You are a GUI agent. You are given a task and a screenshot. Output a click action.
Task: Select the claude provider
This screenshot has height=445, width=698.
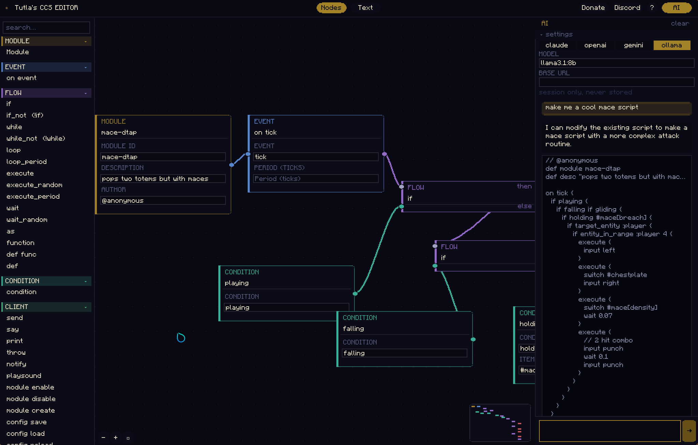tap(557, 45)
